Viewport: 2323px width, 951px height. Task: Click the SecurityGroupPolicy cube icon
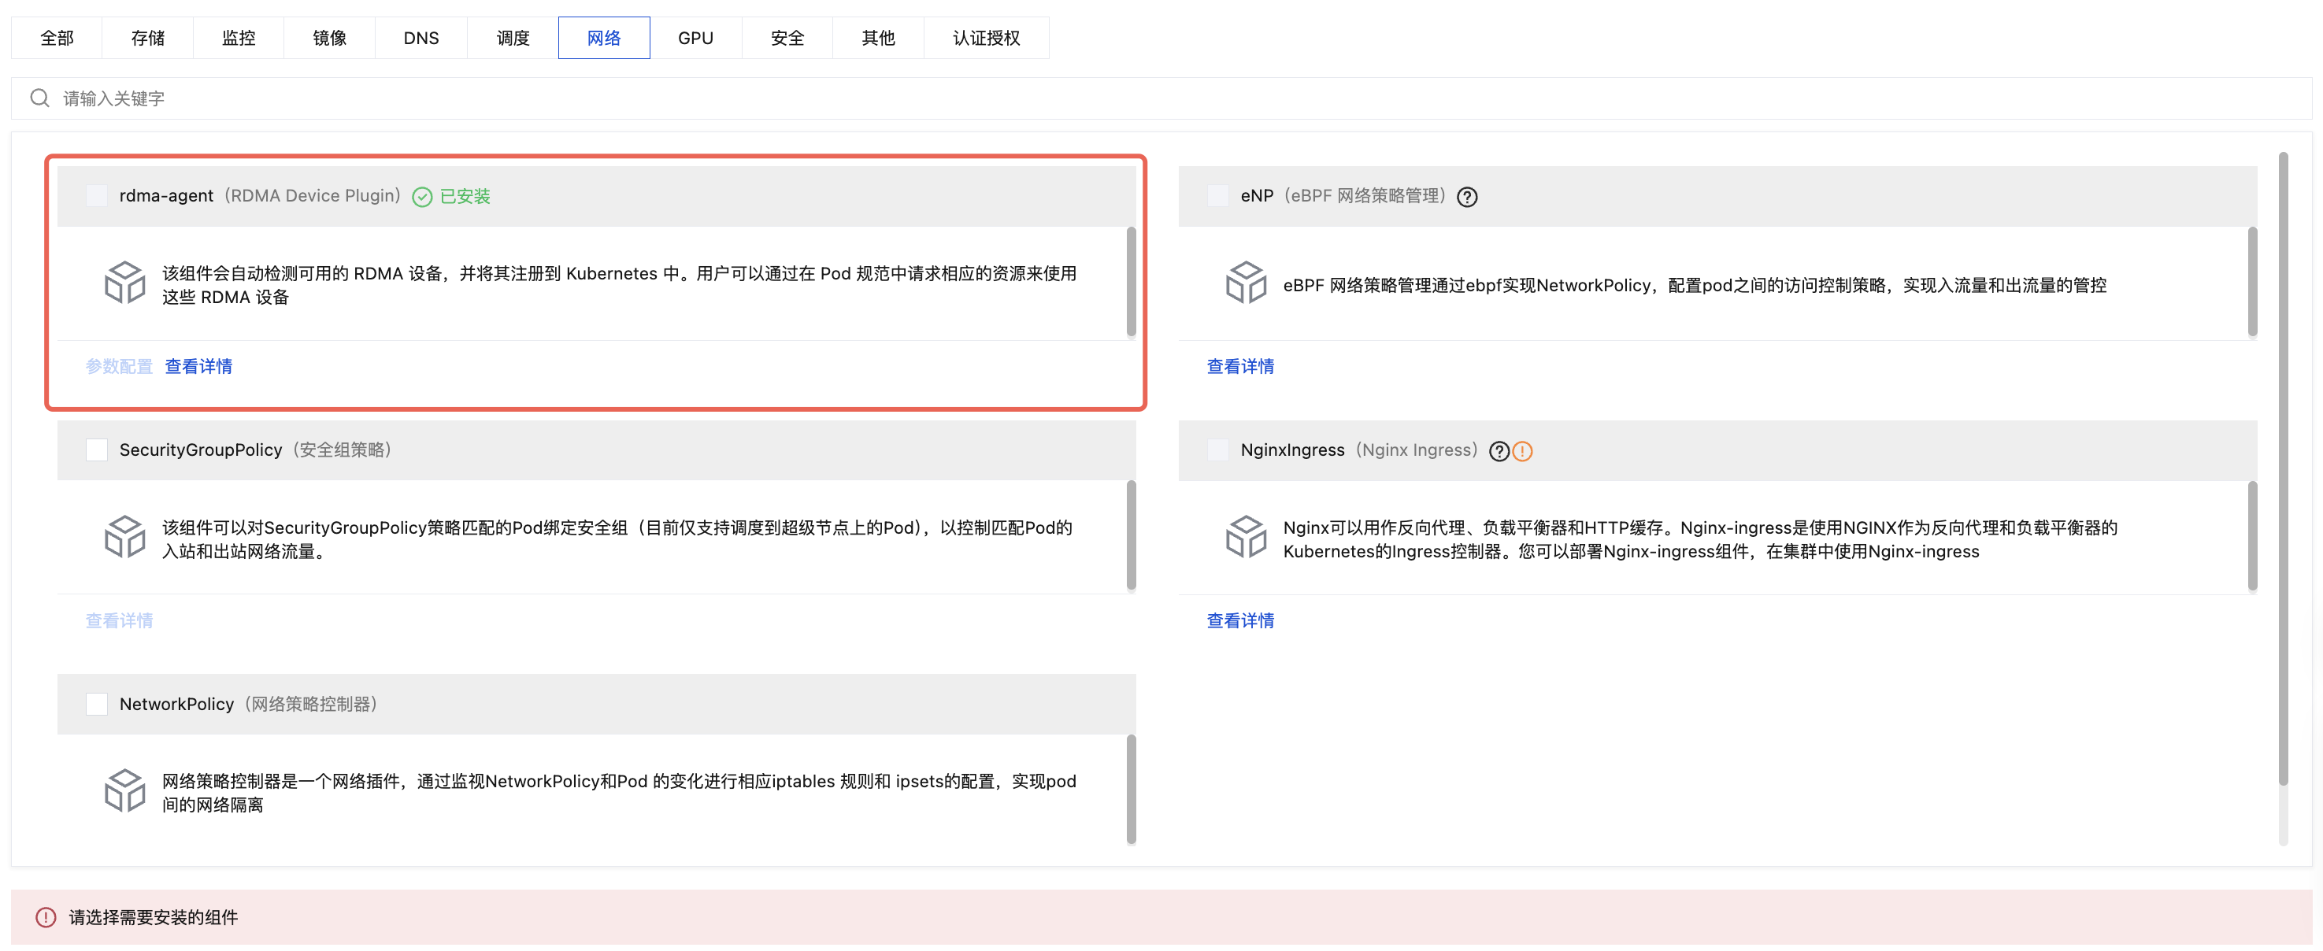(124, 537)
